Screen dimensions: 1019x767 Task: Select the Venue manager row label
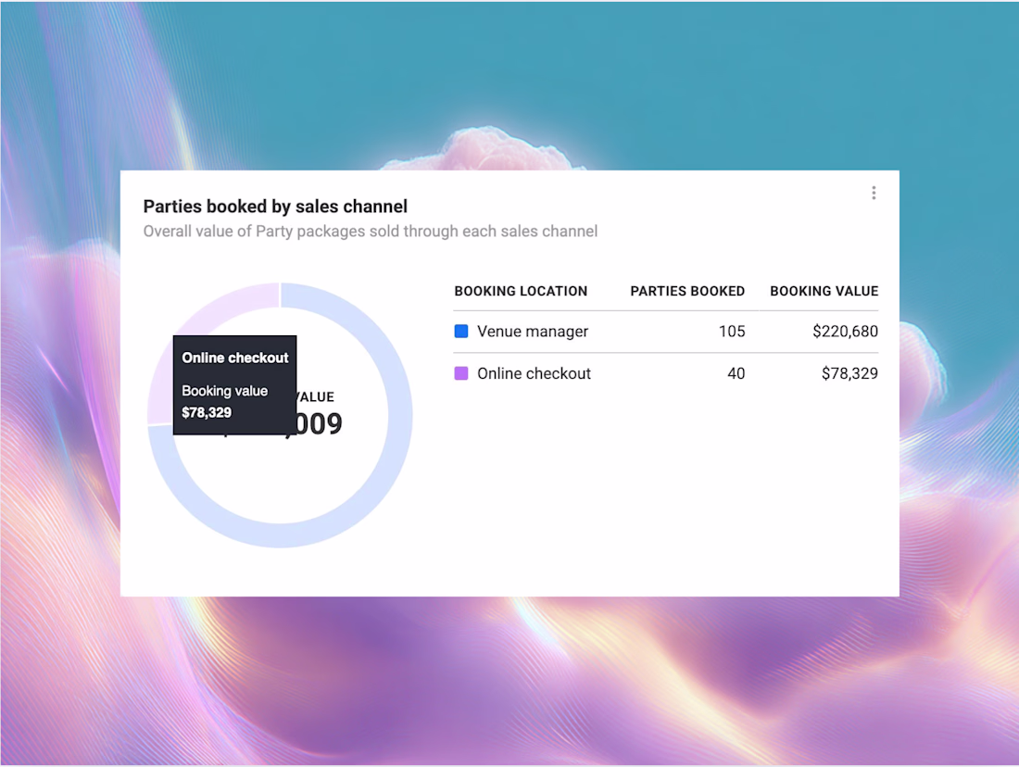click(533, 332)
